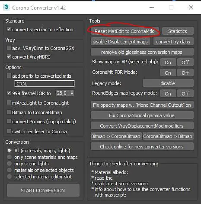Enable adv. VRayBlinn to CoronaGGX checkbox
201x204 pixels.
pos(9,48)
